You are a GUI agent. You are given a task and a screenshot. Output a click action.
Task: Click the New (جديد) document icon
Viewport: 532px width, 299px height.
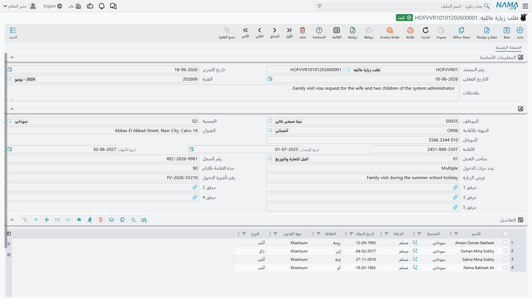520,30
